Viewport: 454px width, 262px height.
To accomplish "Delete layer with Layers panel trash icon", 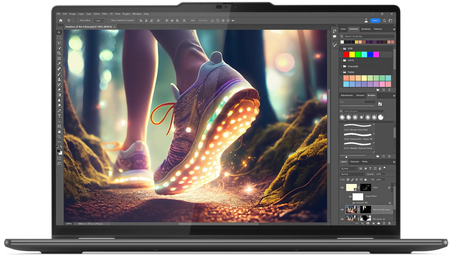I will (389, 223).
